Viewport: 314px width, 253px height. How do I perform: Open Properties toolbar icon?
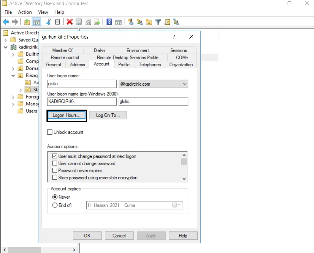click(x=79, y=22)
